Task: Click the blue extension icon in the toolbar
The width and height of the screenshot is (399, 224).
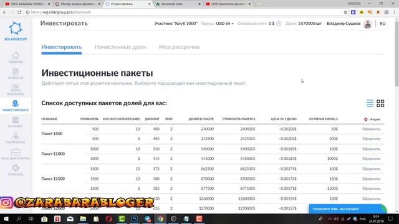Action: point(353,12)
